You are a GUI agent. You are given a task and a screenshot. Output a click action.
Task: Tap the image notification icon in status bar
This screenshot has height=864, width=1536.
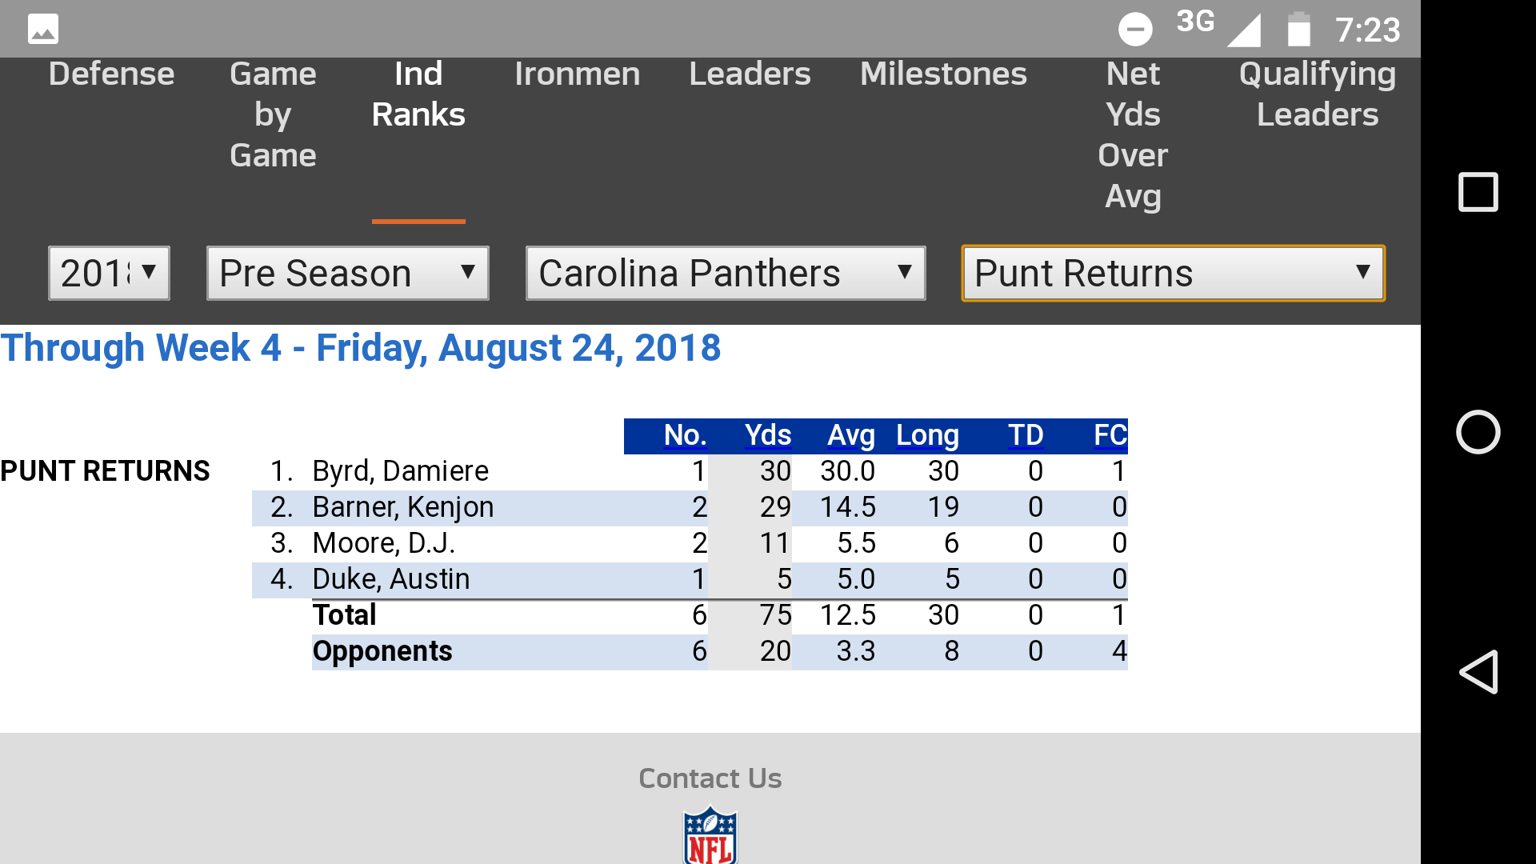click(43, 30)
